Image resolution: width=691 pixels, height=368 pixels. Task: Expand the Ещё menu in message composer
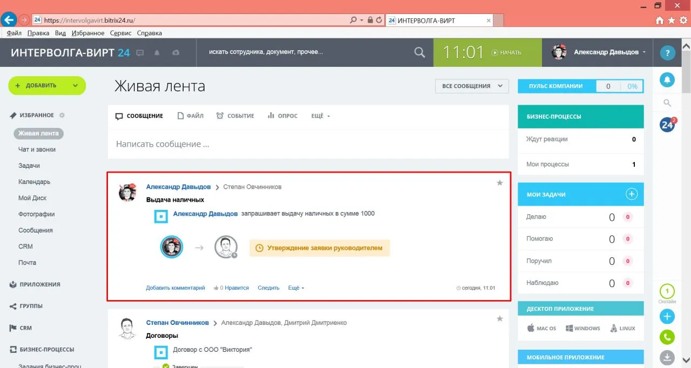[320, 116]
